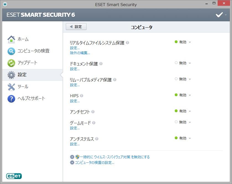Click info icon next to ゲームモード

(94, 123)
